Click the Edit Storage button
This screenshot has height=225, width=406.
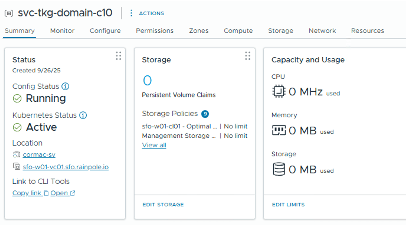click(x=163, y=205)
